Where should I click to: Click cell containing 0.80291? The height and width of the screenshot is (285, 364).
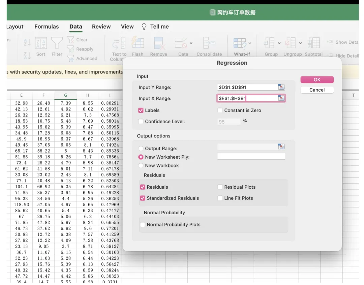[x=110, y=103]
